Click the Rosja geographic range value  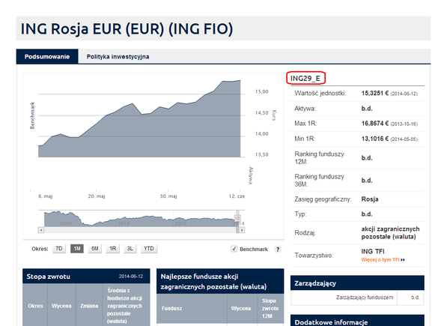[x=370, y=199]
